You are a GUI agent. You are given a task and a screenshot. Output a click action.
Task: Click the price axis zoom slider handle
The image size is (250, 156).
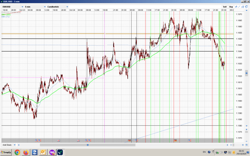pos(246,132)
